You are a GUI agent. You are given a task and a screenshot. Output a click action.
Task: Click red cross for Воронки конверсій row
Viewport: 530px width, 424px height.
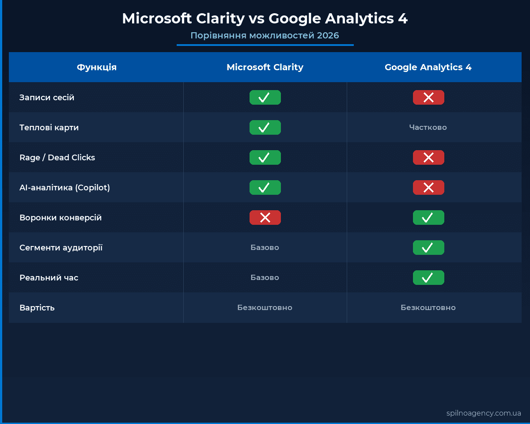[265, 218]
